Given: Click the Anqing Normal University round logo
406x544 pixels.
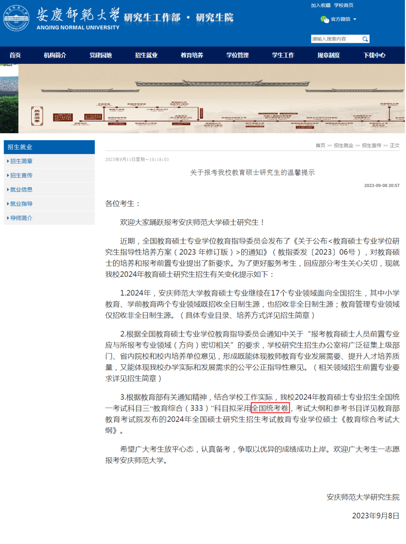Looking at the screenshot, I should pos(16,18).
